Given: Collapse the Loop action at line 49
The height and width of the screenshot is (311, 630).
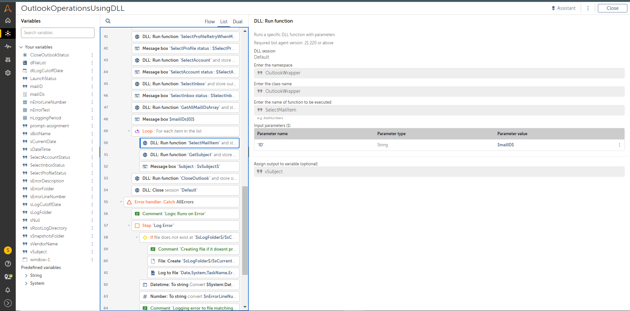Looking at the screenshot, I should 129,131.
